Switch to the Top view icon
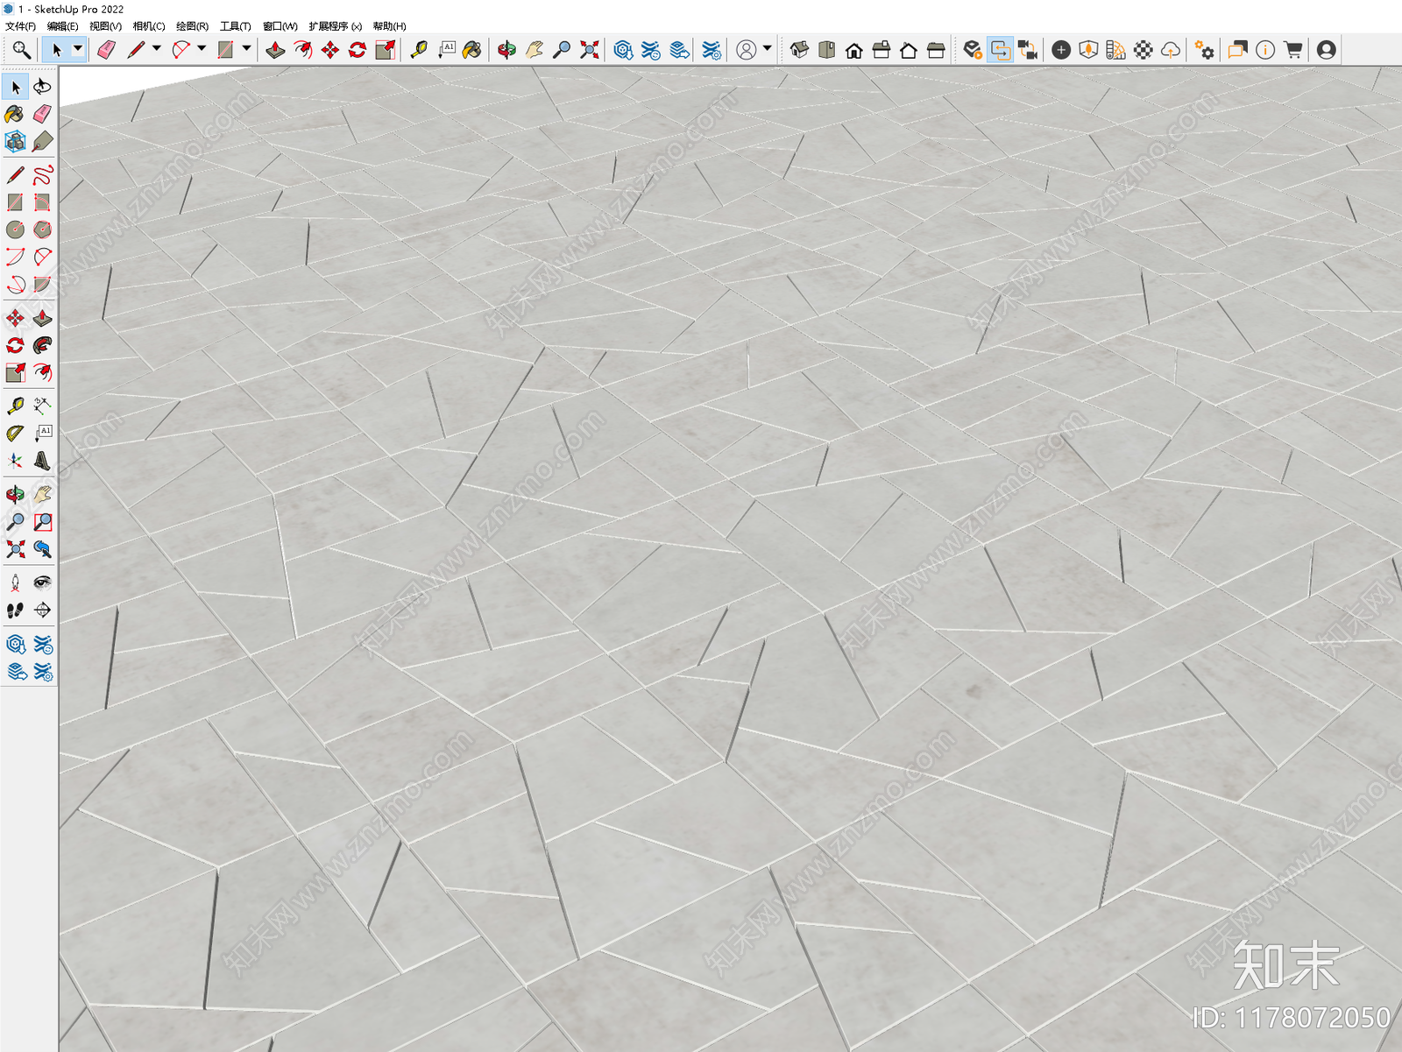This screenshot has width=1402, height=1052. pyautogui.click(x=826, y=50)
